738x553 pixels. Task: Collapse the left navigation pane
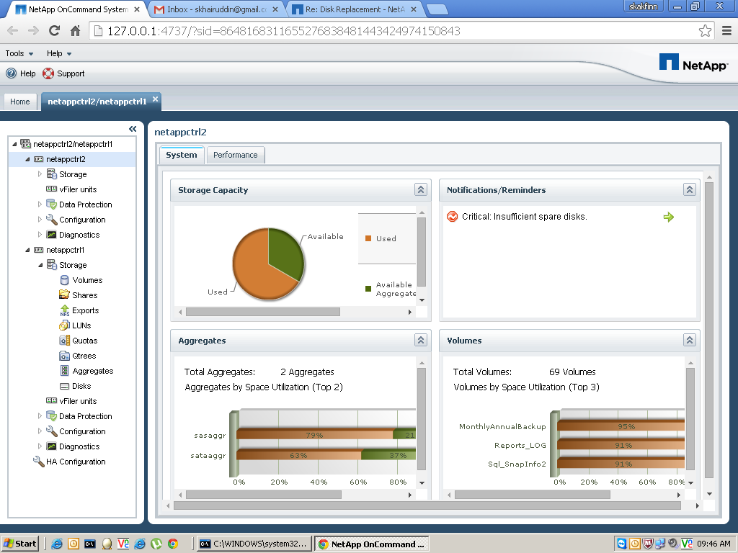[x=133, y=129]
